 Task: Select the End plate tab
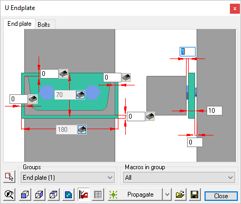click(x=20, y=24)
